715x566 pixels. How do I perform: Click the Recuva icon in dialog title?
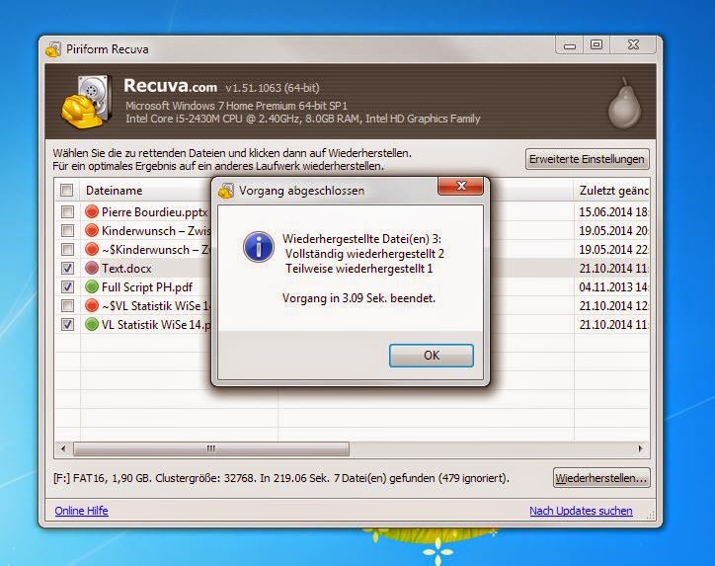(226, 191)
